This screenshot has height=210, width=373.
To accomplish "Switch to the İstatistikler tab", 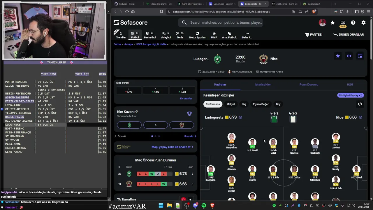I will (263, 85).
